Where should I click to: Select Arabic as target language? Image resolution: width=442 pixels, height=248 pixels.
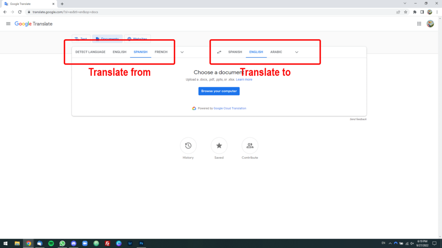click(x=276, y=52)
